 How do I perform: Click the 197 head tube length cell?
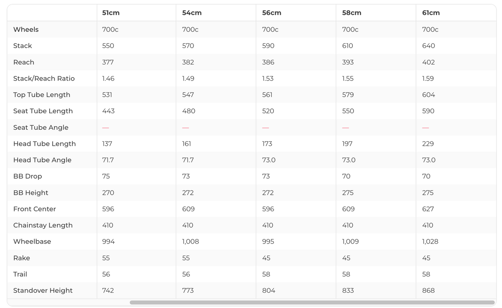347,144
